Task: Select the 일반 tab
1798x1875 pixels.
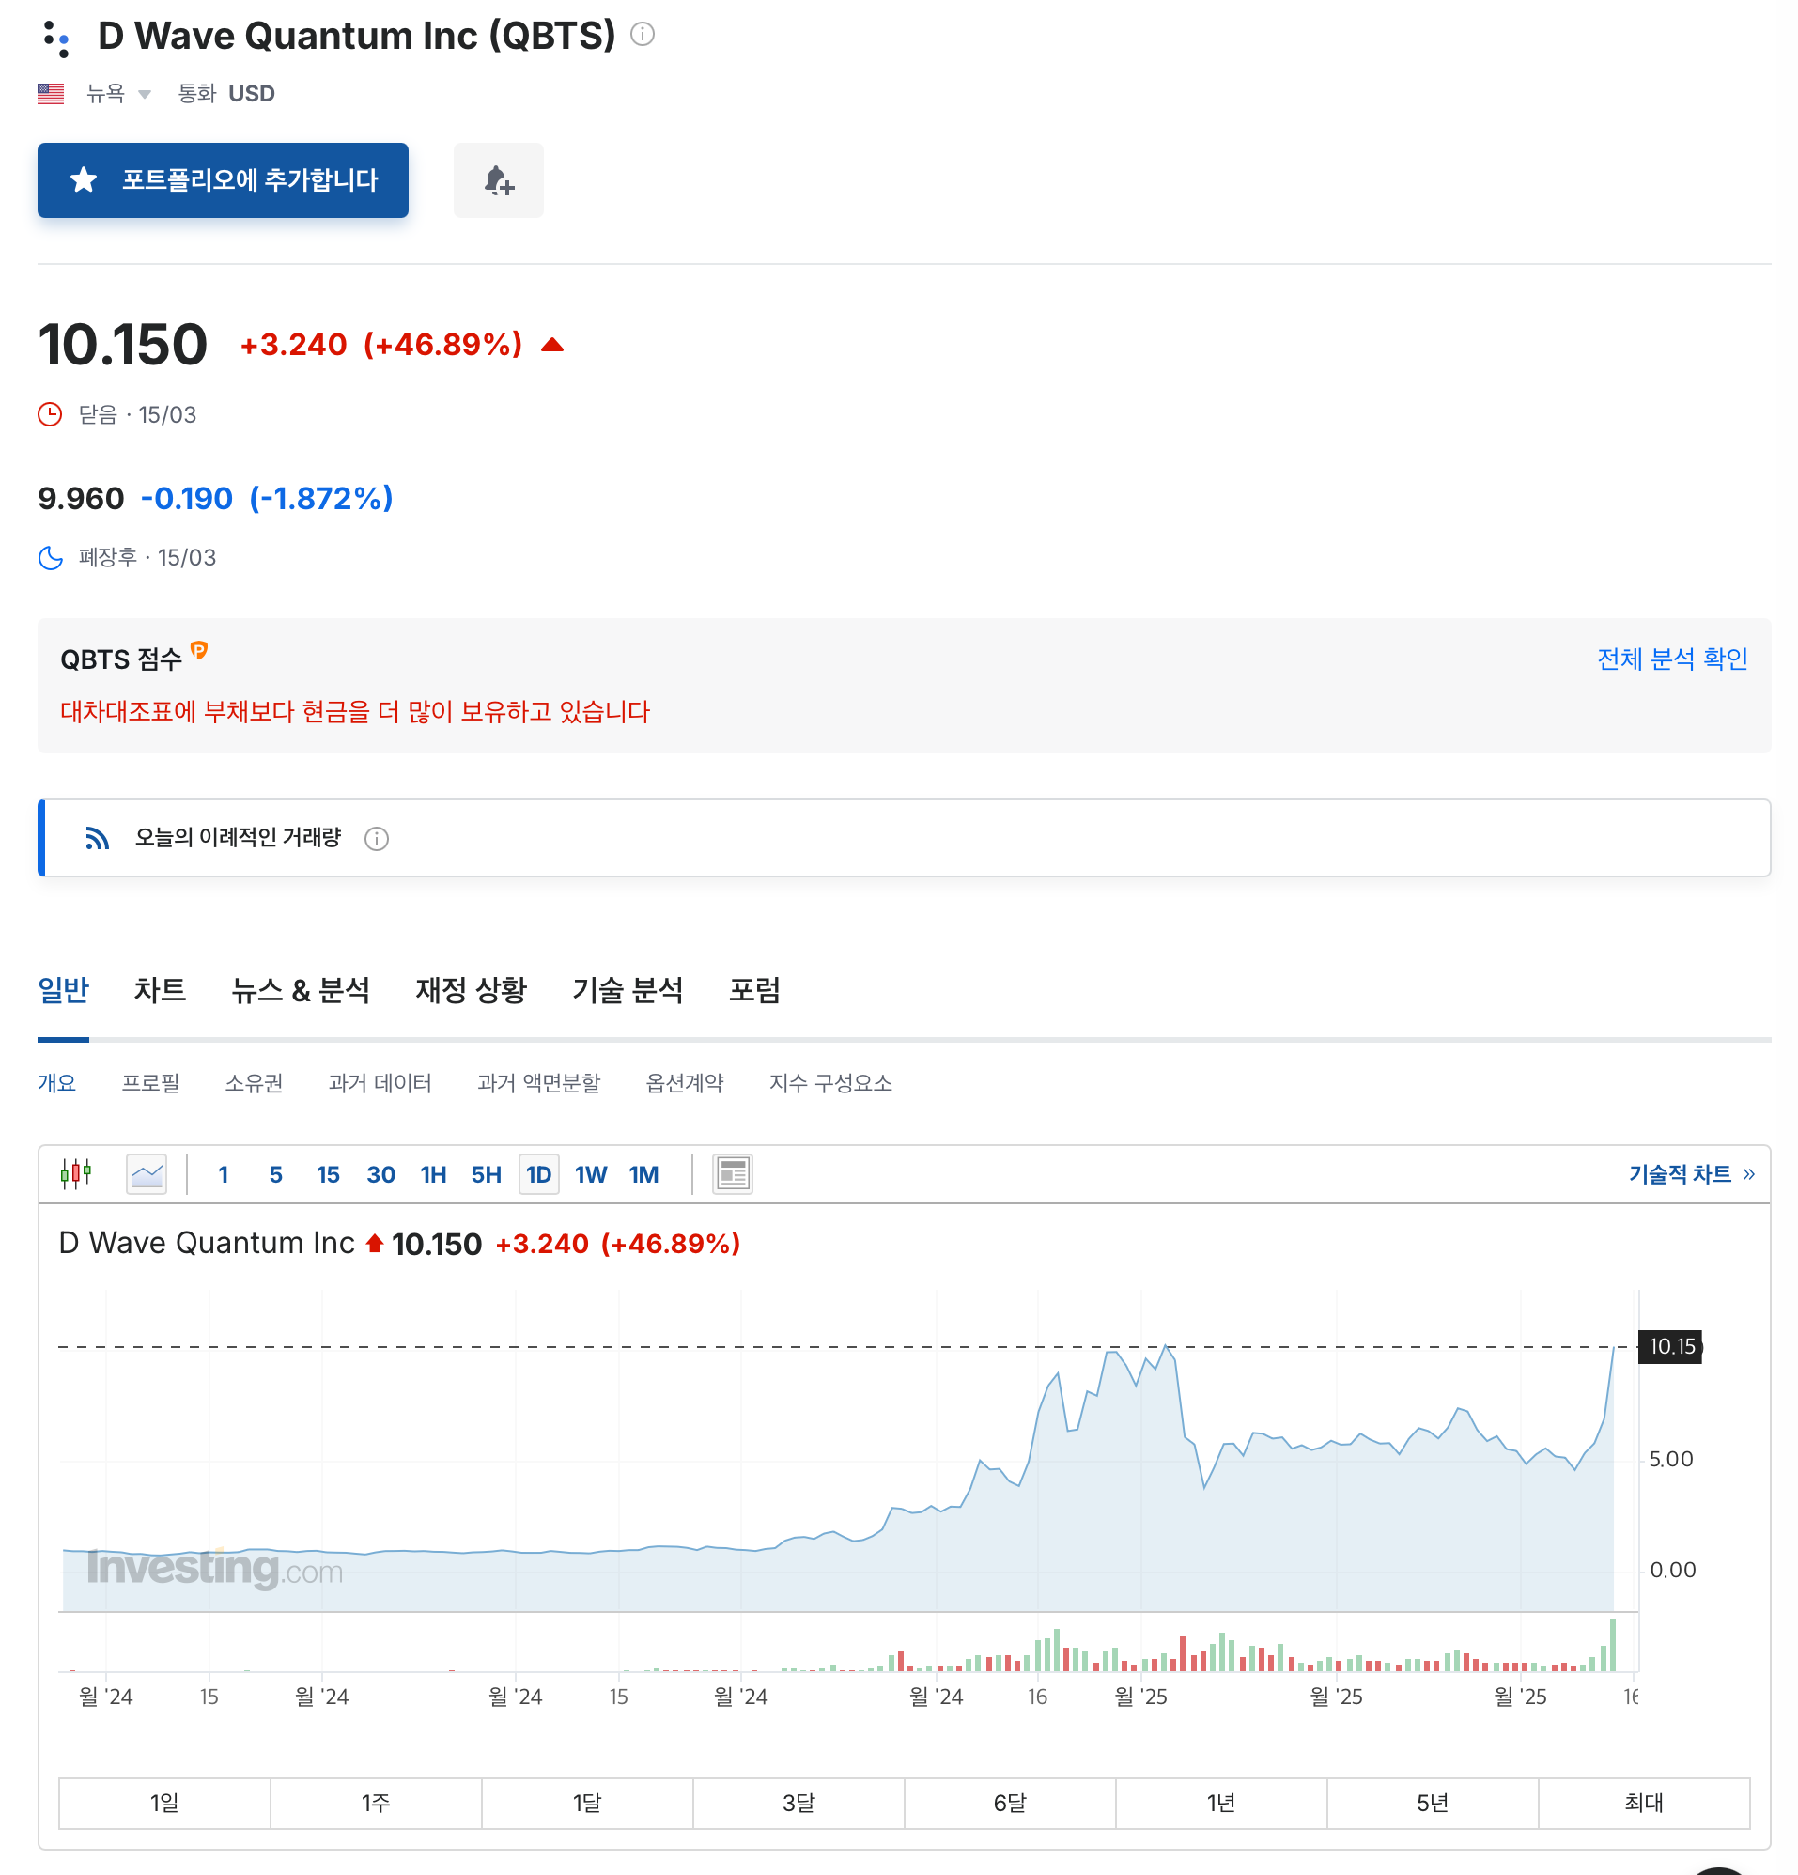Action: 63,990
